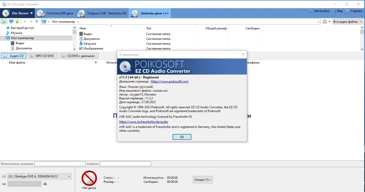Click Этот компьютер in the address breadcrumb
The image size is (365, 192).
pyautogui.click(x=63, y=22)
